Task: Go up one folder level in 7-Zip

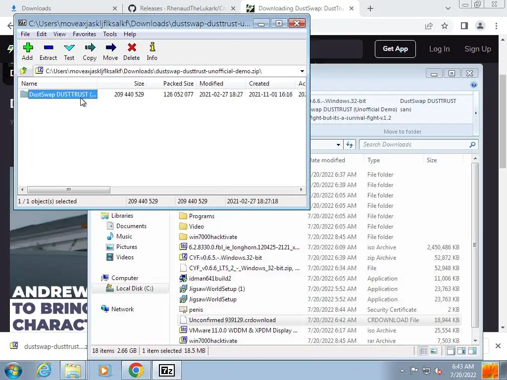Action: pos(24,71)
